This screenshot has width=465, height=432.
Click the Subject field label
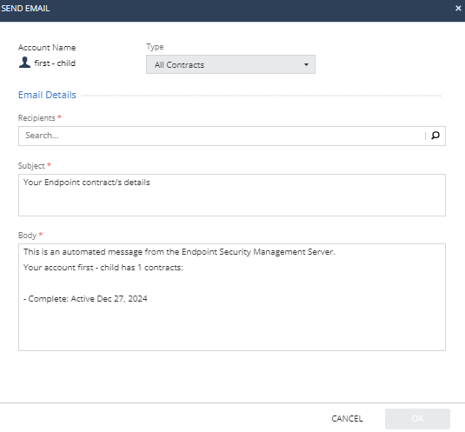(x=31, y=166)
